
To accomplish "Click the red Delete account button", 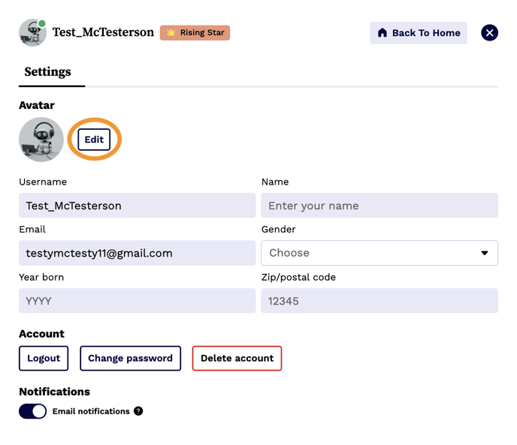I will [237, 358].
